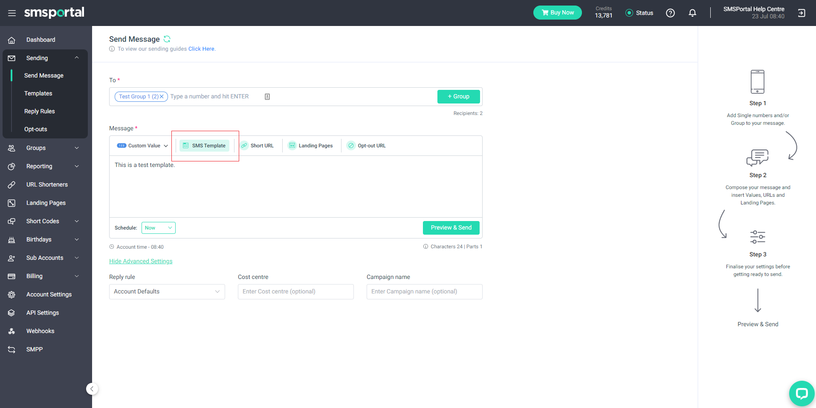816x408 pixels.
Task: Click the + Group button
Action: [x=459, y=97]
